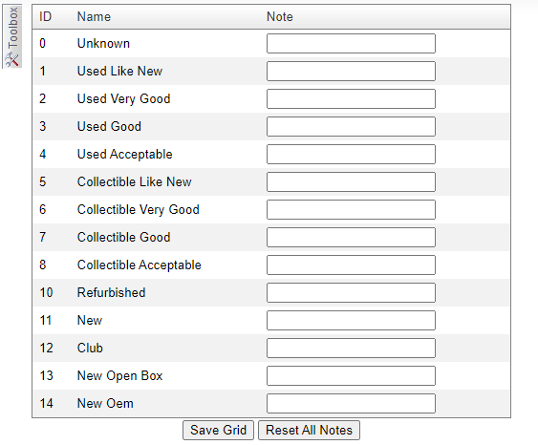Open the Toolbox side tab
This screenshot has height=445, width=538.
[x=12, y=36]
